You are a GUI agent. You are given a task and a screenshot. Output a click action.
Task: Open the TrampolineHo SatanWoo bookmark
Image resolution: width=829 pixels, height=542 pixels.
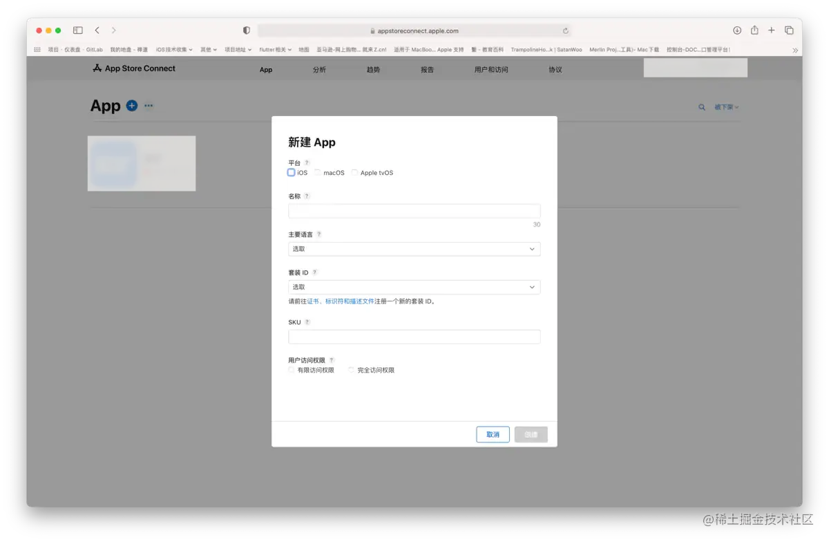pos(546,50)
